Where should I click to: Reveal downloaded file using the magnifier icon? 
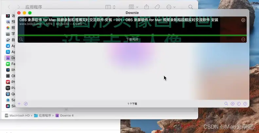(x=21, y=39)
